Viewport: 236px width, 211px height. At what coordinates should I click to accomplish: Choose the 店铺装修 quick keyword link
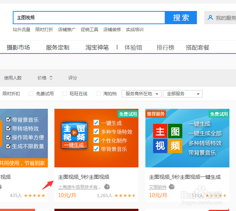coord(112,30)
